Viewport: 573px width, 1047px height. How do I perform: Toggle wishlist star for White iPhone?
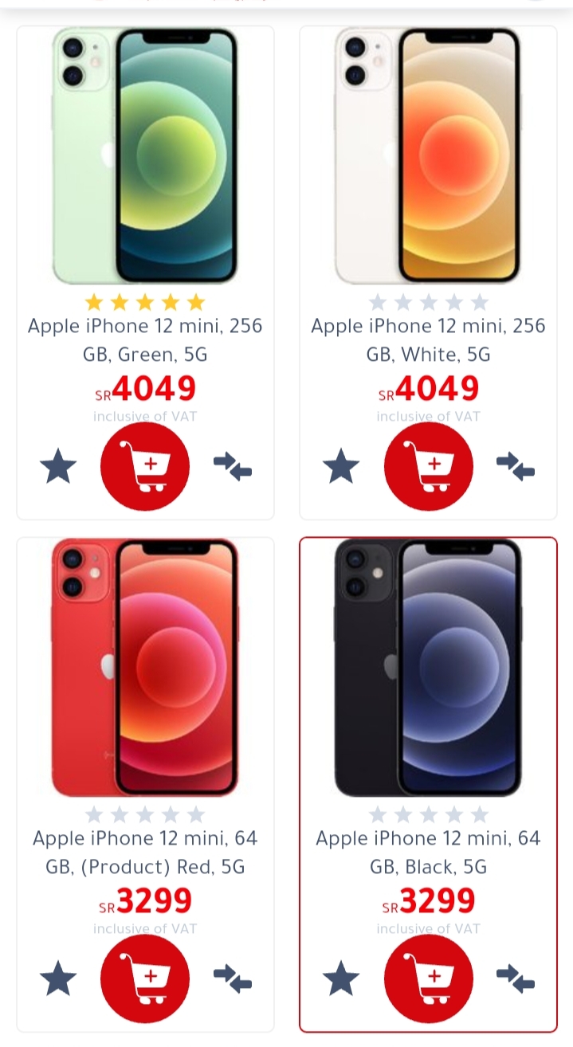(x=341, y=466)
